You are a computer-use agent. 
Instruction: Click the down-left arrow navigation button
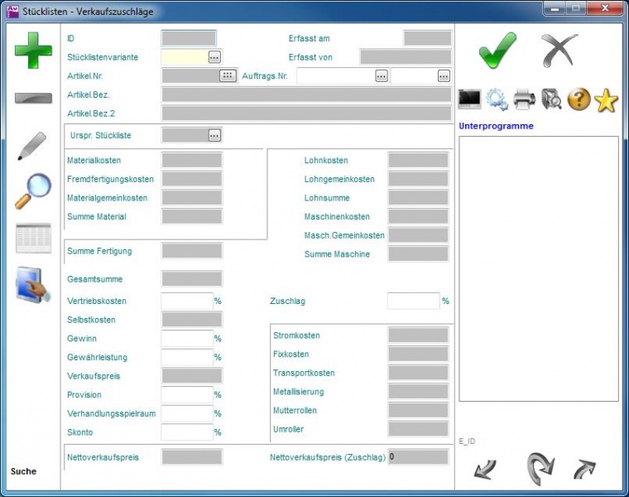click(485, 470)
